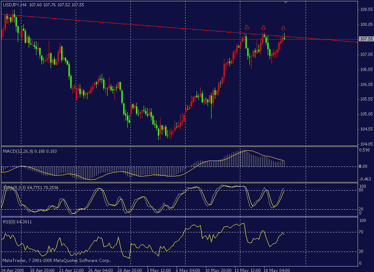Image resolution: width=374 pixels, height=272 pixels.
Task: Click the 108.55 price axis label
Action: tap(366, 10)
